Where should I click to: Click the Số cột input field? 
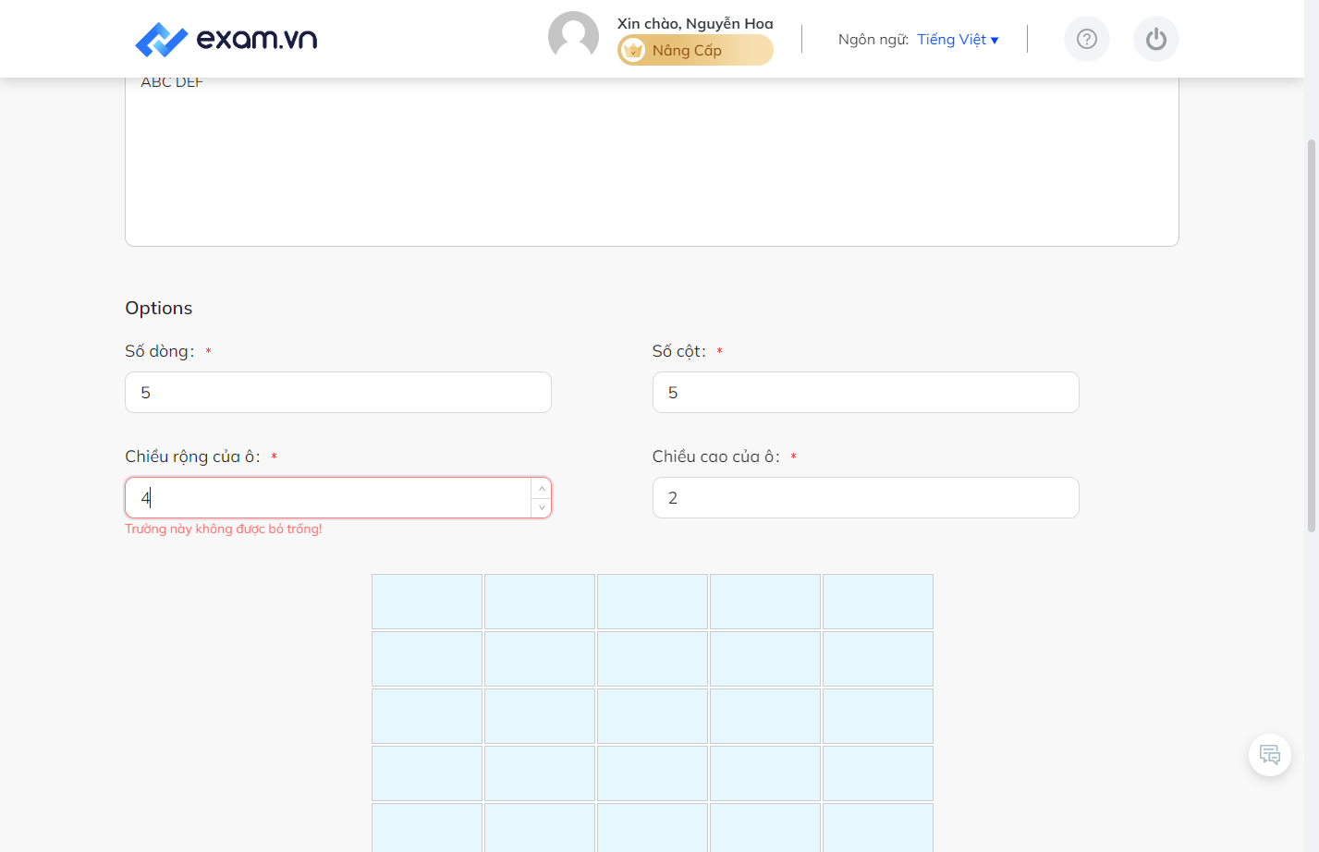coord(866,393)
